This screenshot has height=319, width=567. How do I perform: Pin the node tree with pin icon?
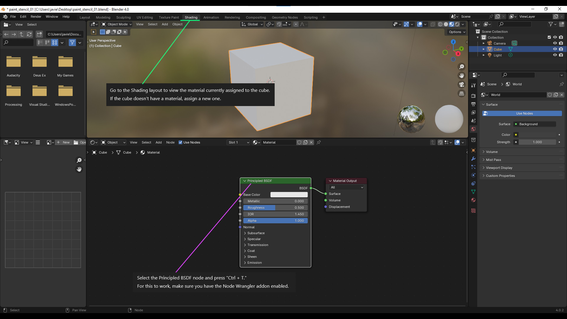pos(319,142)
